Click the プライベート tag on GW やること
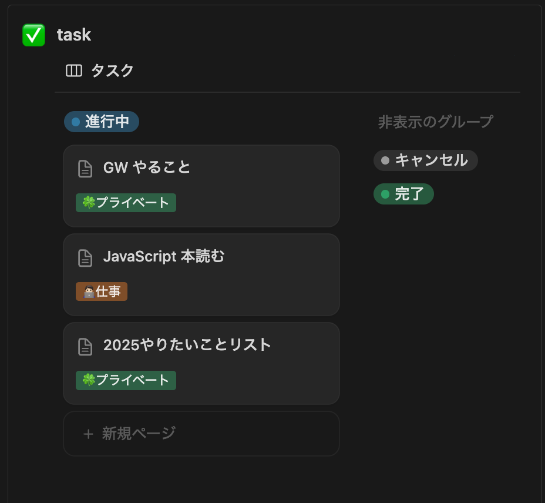This screenshot has height=503, width=545. point(126,203)
